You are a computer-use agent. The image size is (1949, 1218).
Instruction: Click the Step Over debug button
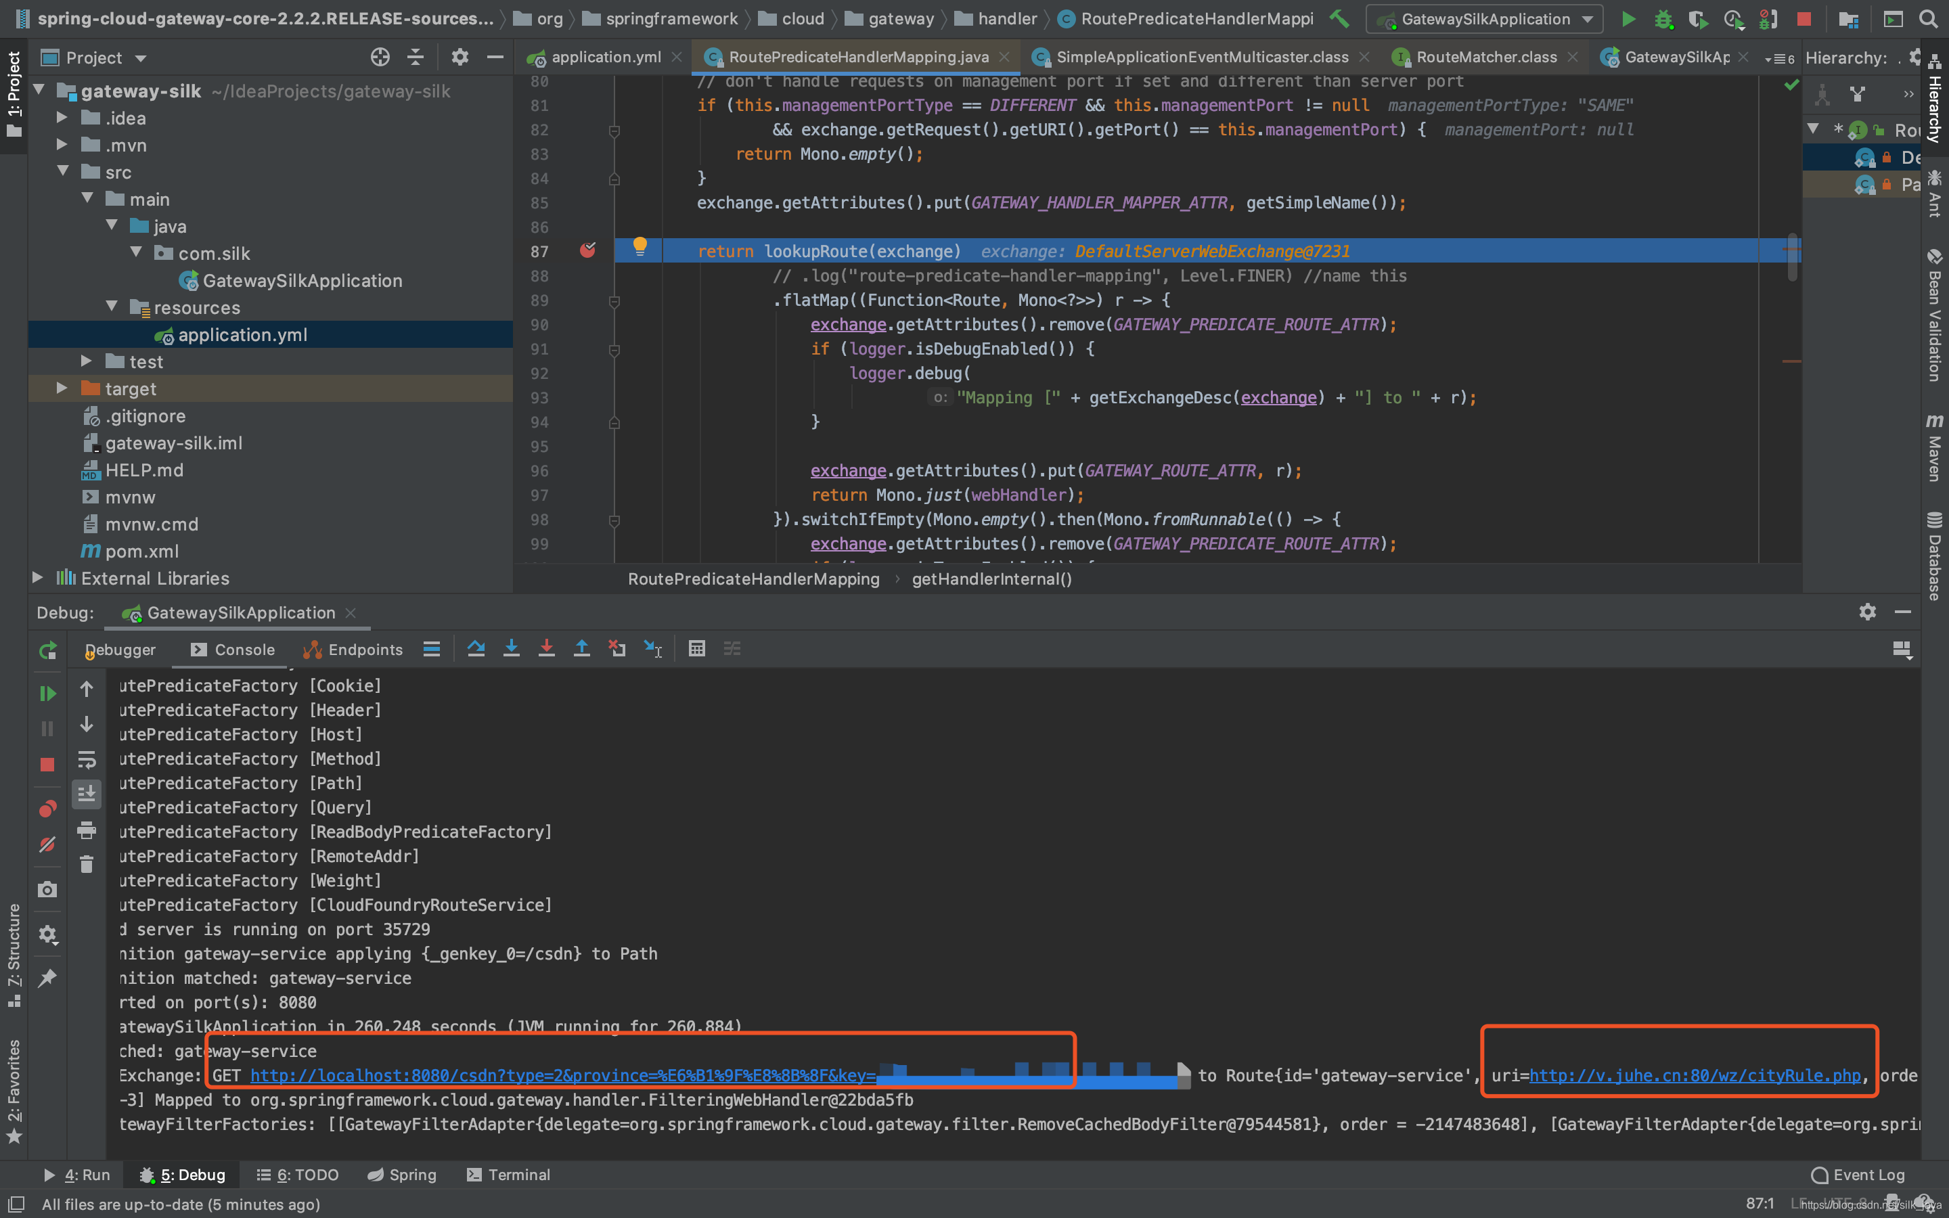click(476, 650)
